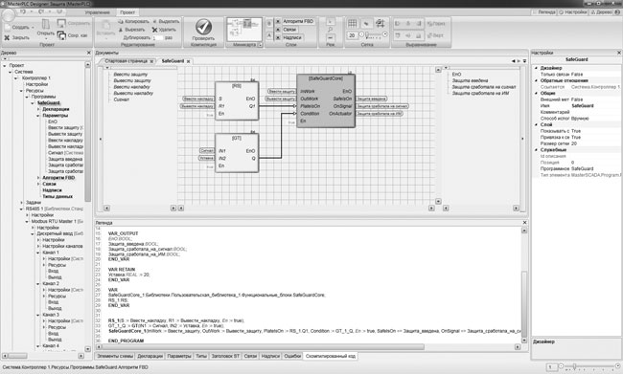Expand the Задачи tree node
Screen dimensions: 623x374
21,202
